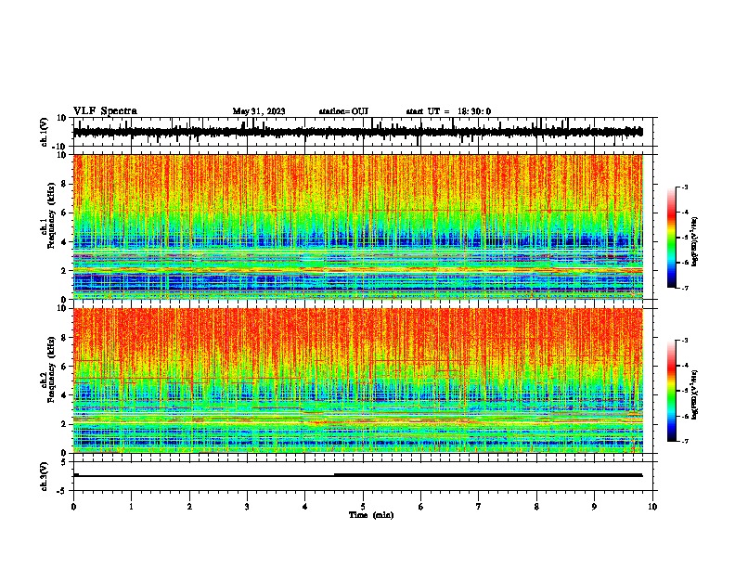
Task: Click the 'VLF Spectra' title text
Action: click(105, 111)
